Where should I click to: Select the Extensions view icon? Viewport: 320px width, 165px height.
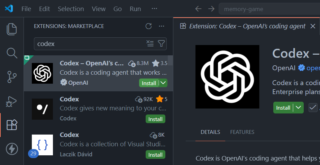[x=12, y=125]
